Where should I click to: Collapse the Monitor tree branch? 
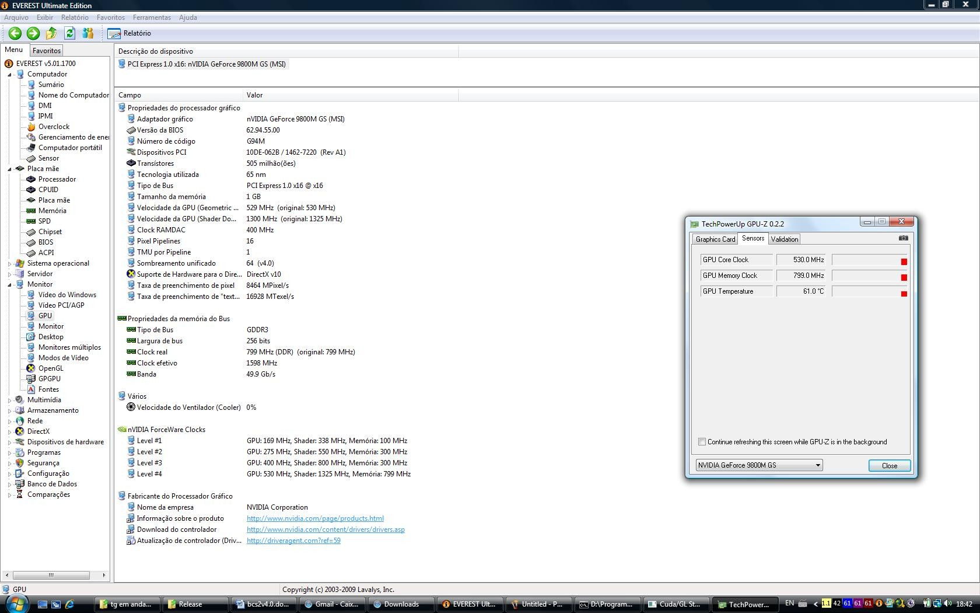click(9, 285)
